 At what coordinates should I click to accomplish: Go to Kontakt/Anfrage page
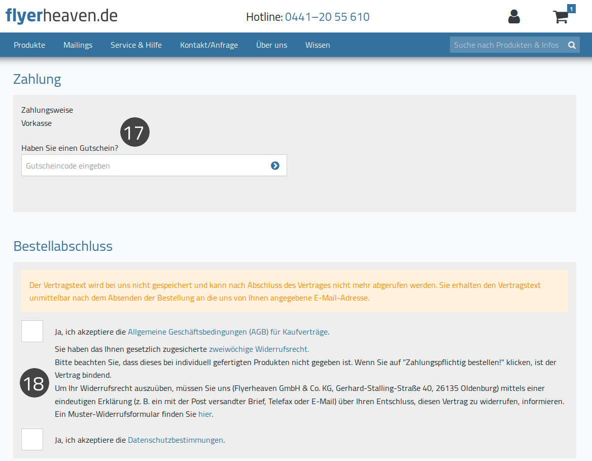[209, 45]
